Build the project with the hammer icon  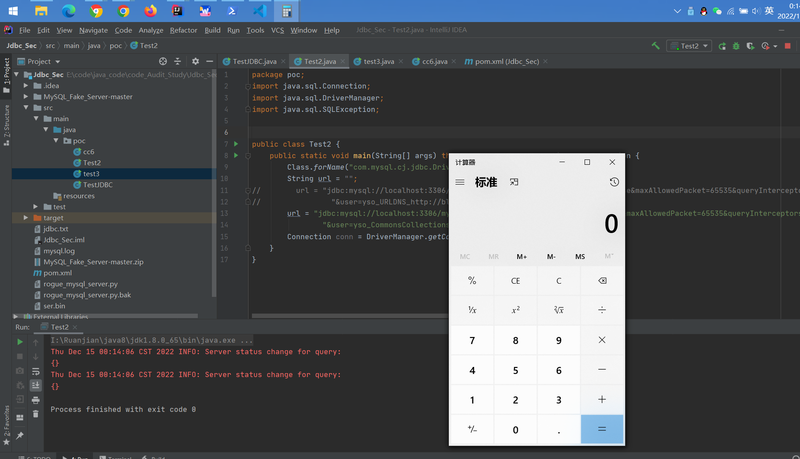click(656, 45)
